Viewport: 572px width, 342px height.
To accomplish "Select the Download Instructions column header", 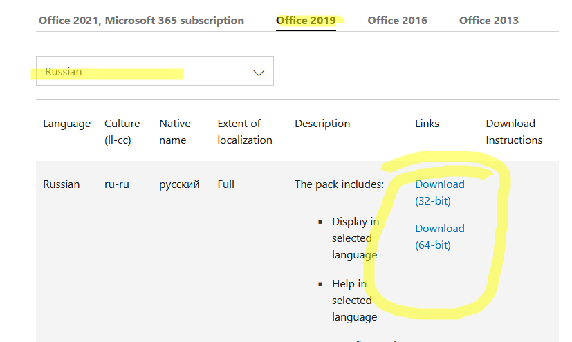I will tap(514, 131).
